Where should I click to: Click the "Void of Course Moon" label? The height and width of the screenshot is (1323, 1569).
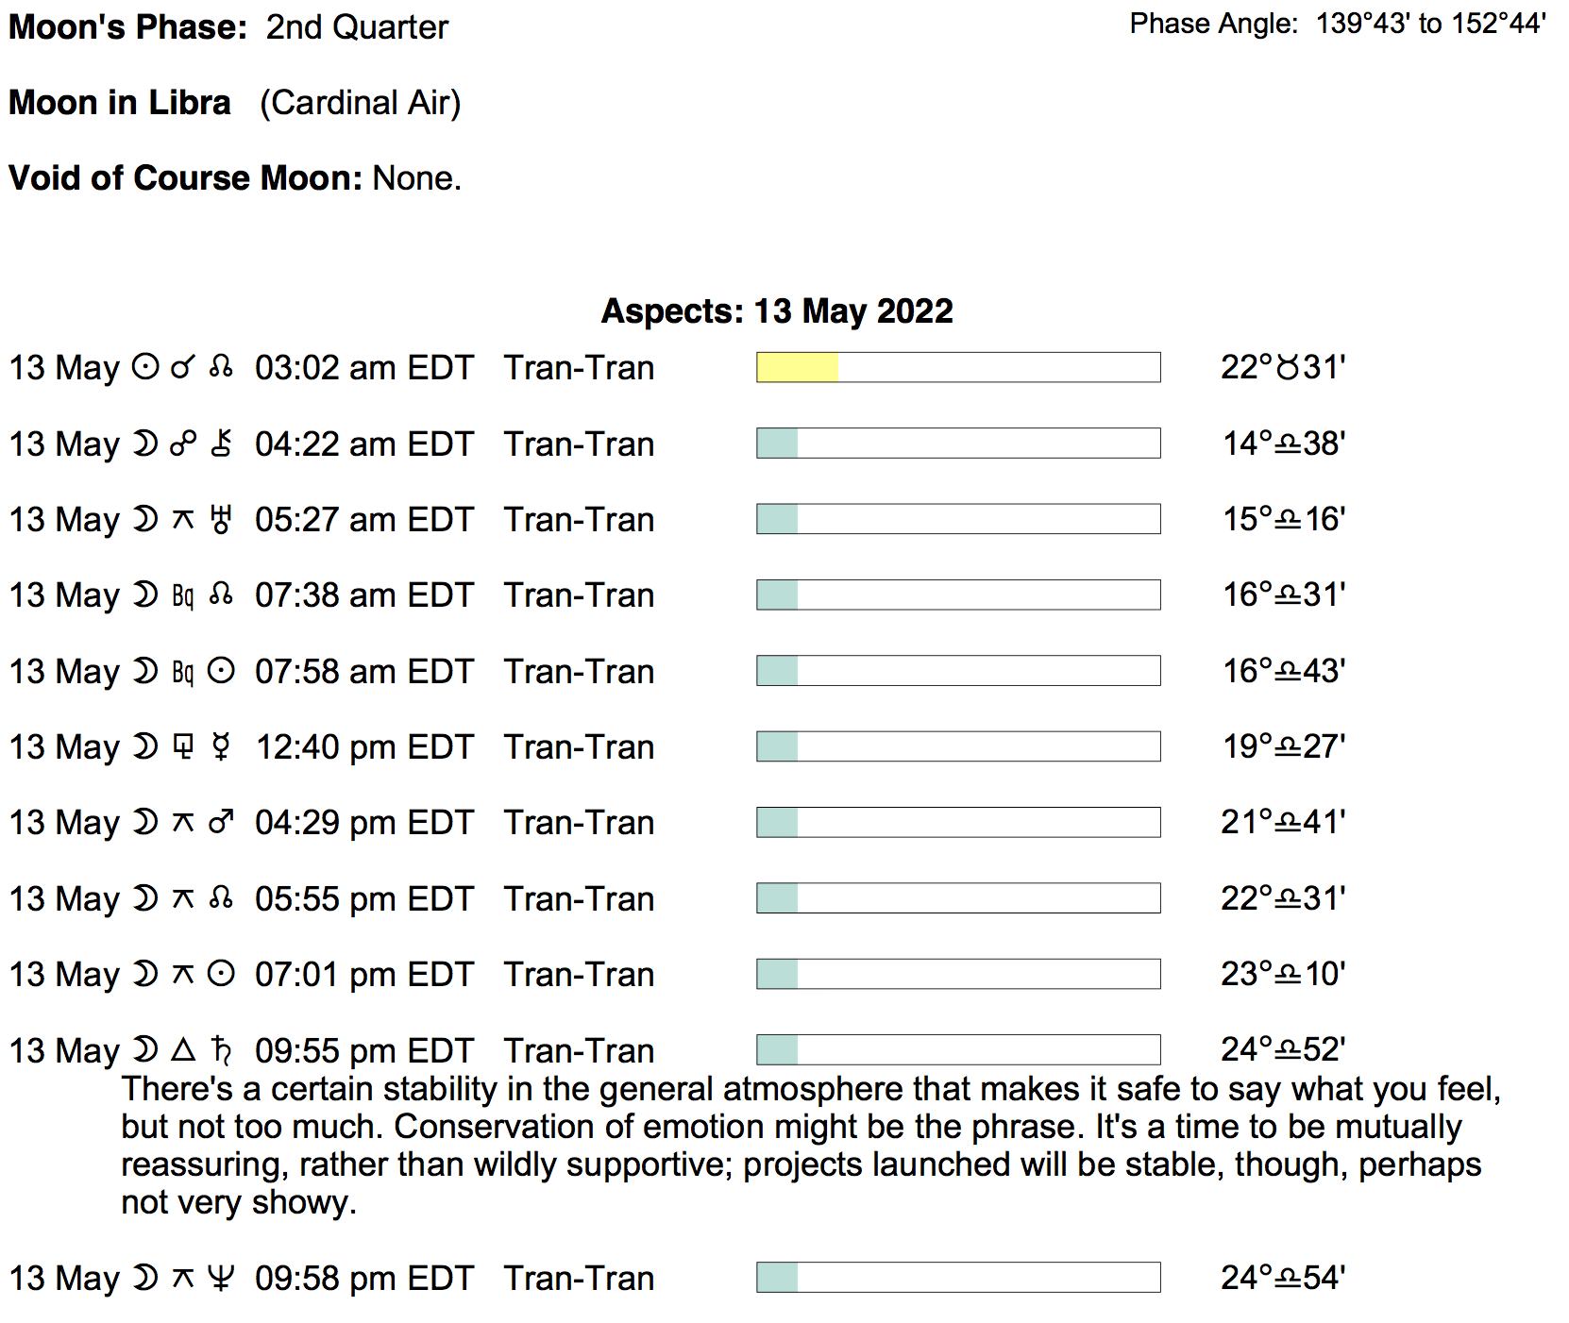tap(185, 177)
